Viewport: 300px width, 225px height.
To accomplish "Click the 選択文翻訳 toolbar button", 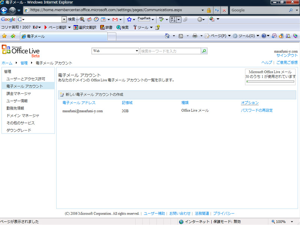I will [85, 27].
